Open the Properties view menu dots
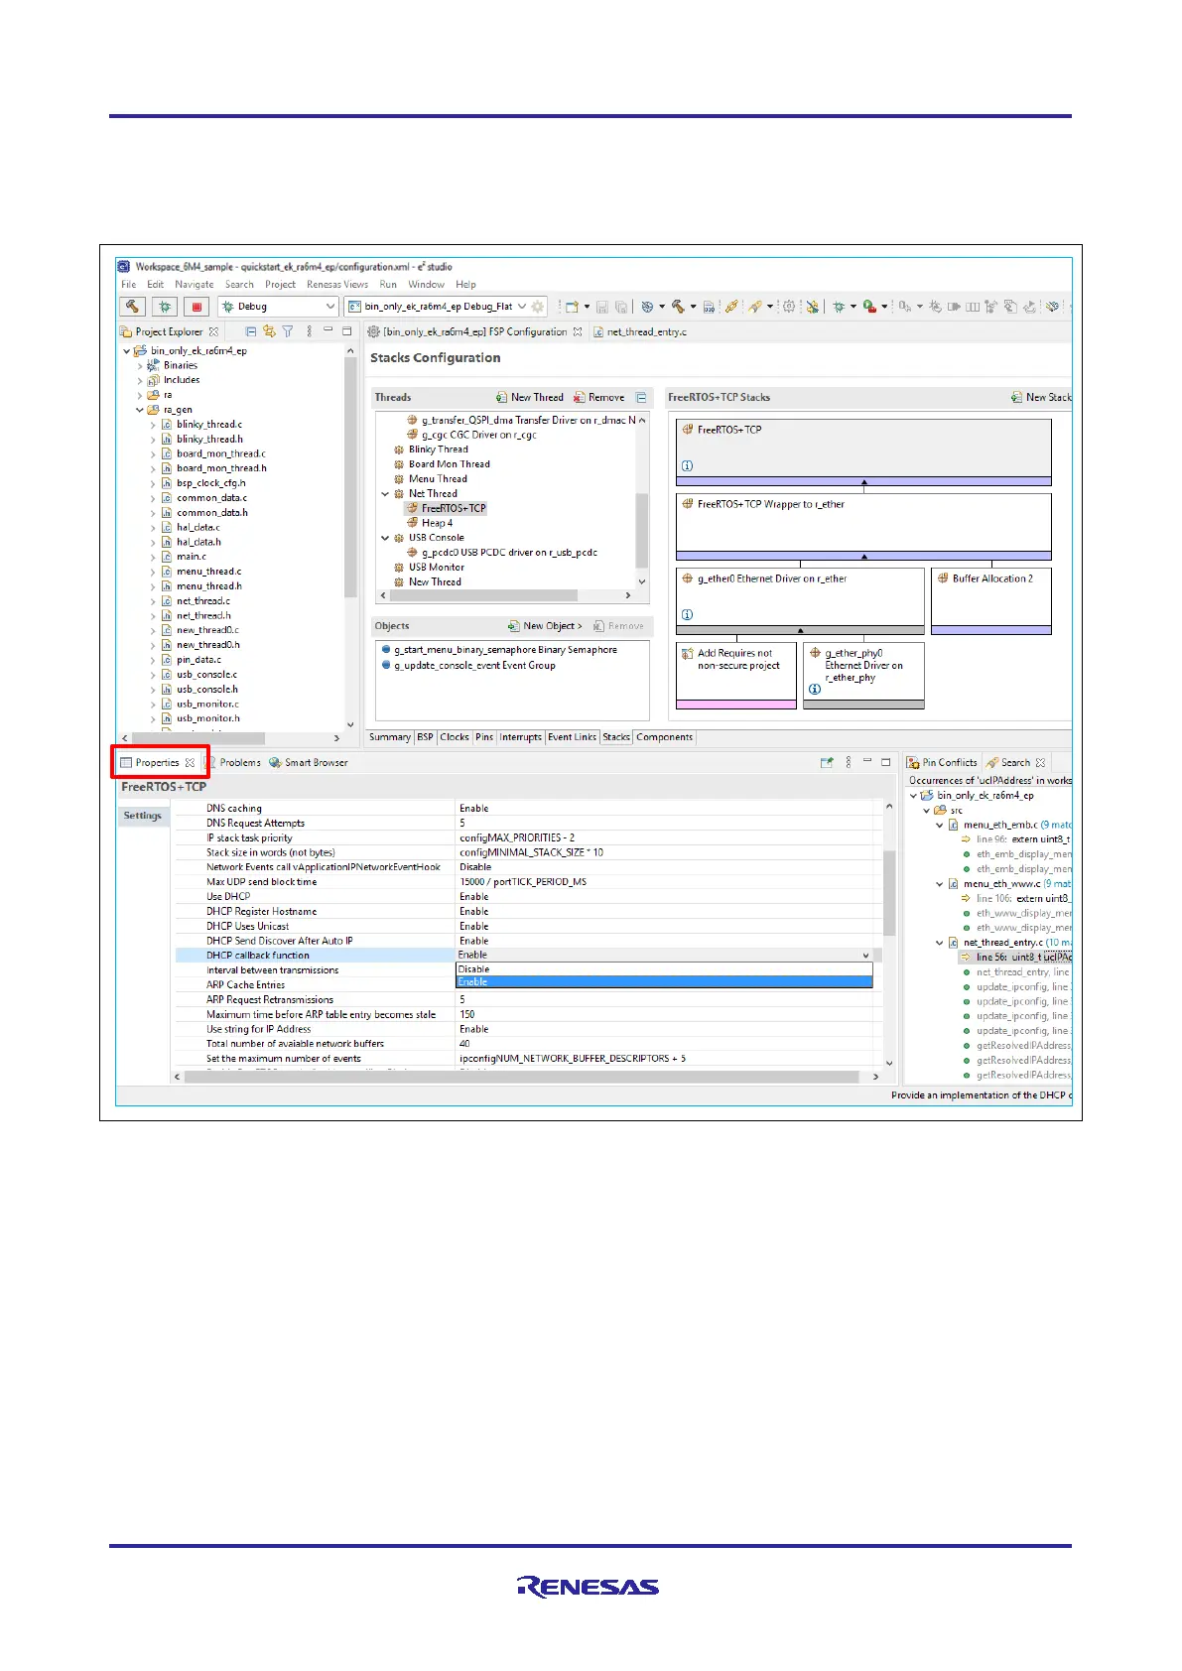1182x1671 pixels. coord(848,762)
